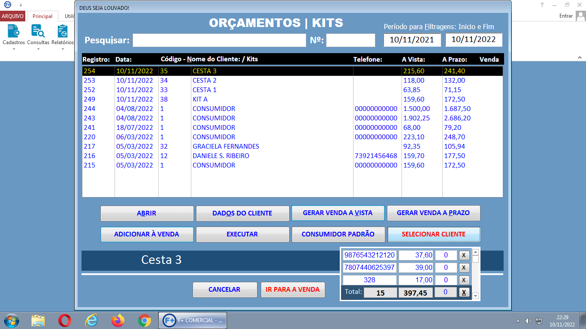Switch to the Principal ribbon tab

tap(42, 16)
